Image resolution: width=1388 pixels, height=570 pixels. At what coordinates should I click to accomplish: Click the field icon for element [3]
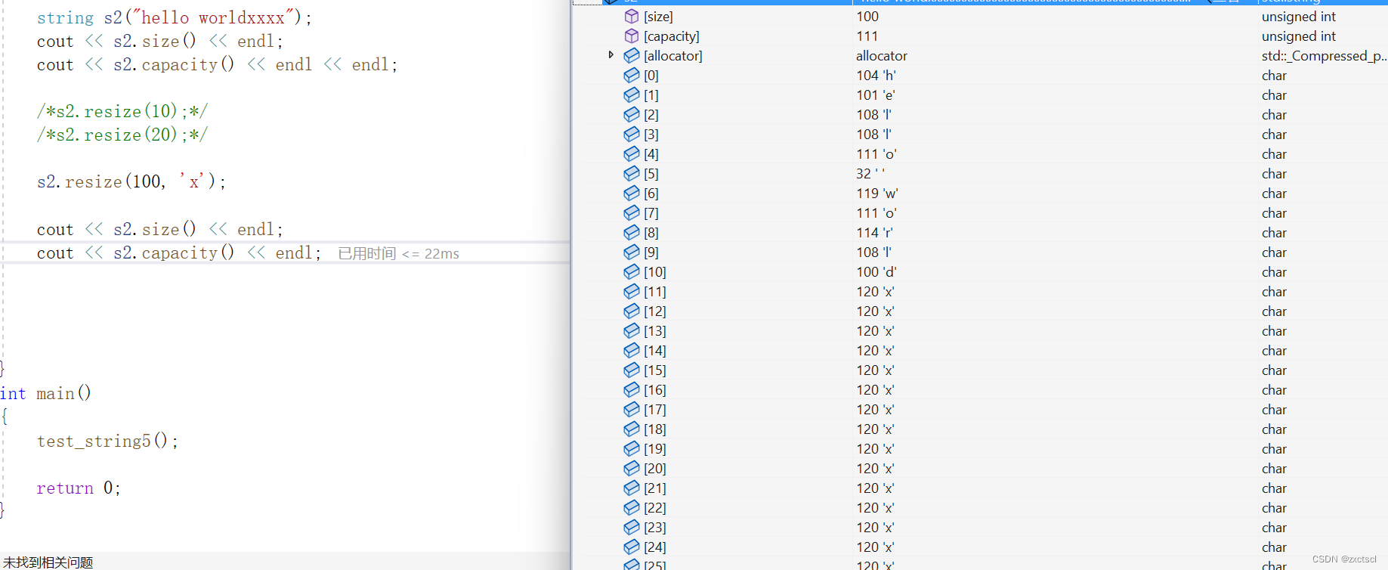(x=632, y=135)
